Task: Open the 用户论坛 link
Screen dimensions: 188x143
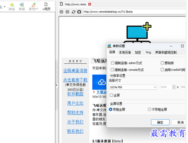Action: click(75, 103)
